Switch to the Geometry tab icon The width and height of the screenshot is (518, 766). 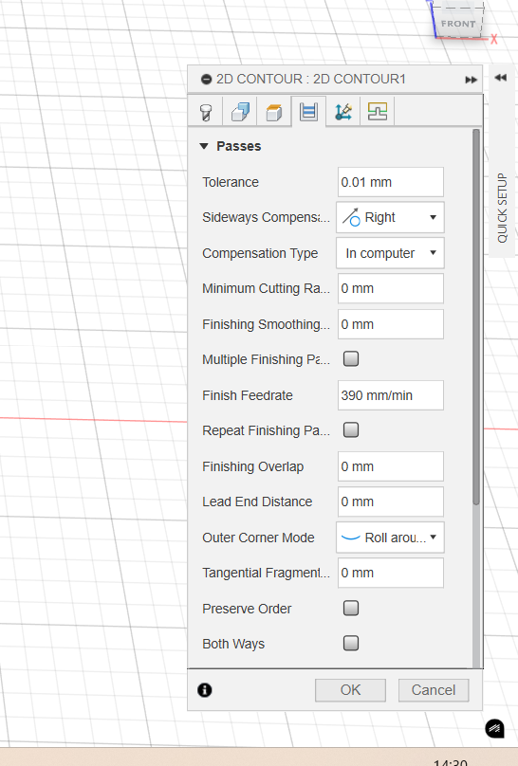click(240, 112)
